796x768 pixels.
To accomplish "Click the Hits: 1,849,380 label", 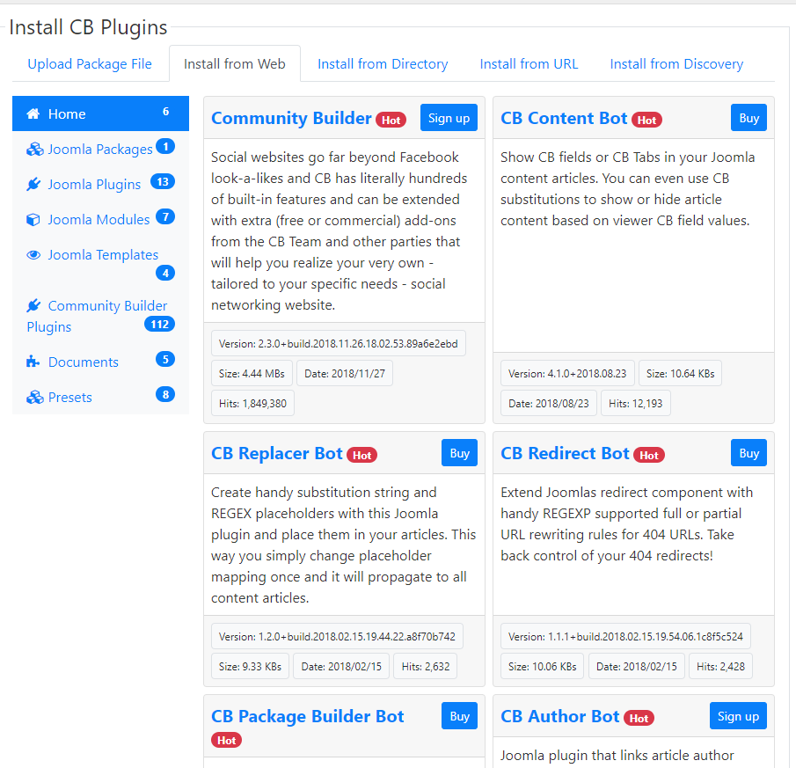I will [x=252, y=404].
